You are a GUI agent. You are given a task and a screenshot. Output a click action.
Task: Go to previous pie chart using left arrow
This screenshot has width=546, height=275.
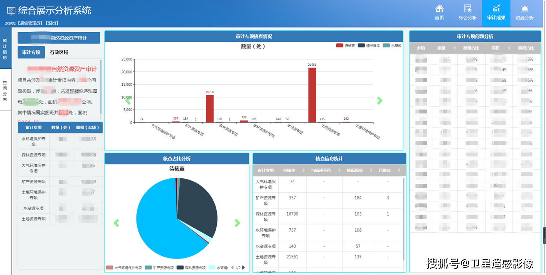click(116, 223)
